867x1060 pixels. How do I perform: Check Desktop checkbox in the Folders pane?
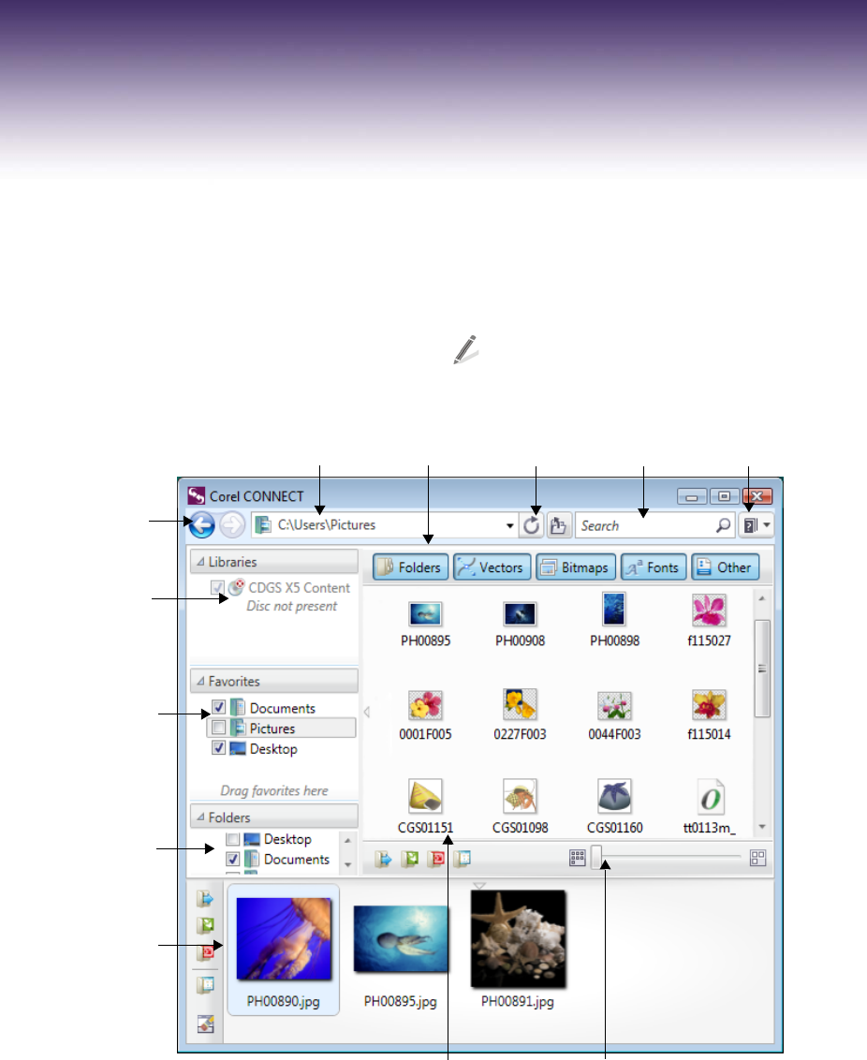232,839
